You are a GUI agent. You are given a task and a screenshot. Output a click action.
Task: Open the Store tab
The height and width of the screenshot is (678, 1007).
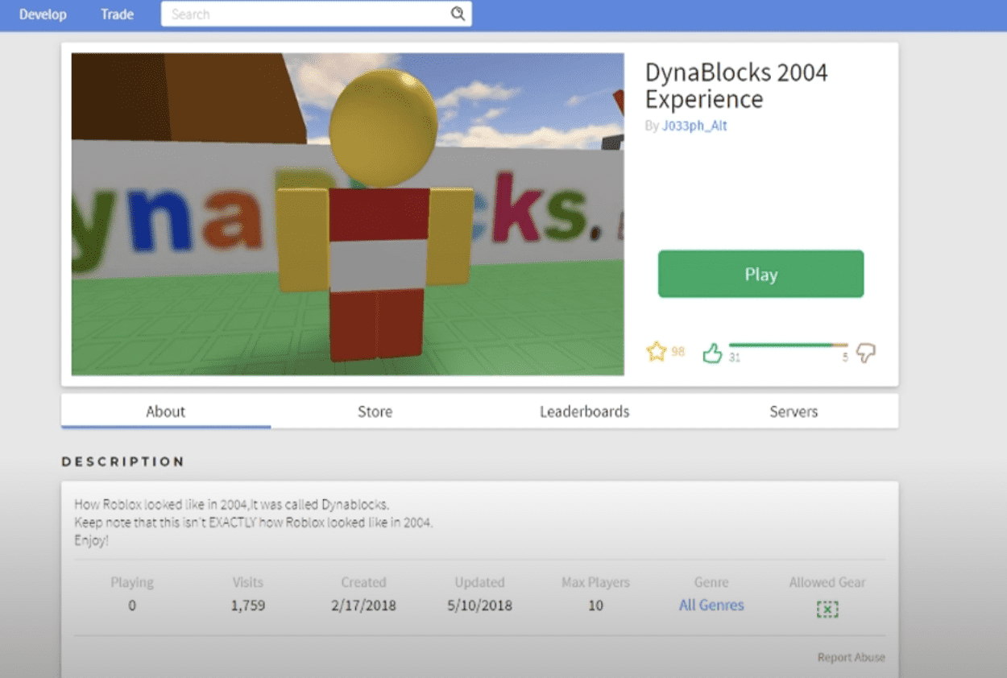tap(375, 411)
